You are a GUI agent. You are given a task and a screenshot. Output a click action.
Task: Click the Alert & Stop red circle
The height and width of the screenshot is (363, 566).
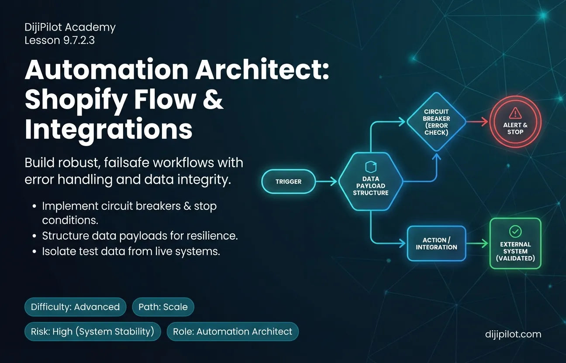515,122
